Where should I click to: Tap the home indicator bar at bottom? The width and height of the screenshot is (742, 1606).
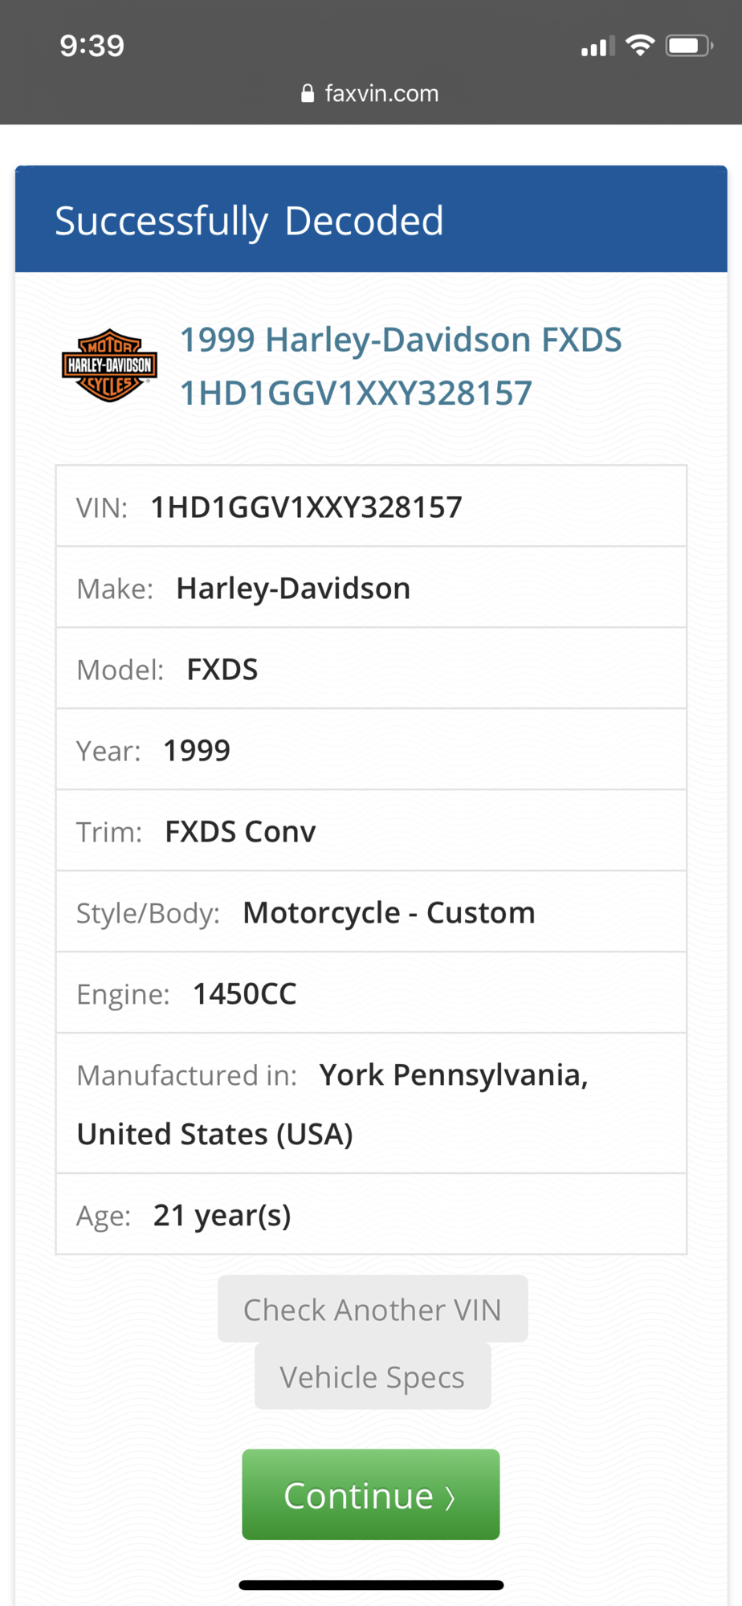tap(371, 1585)
